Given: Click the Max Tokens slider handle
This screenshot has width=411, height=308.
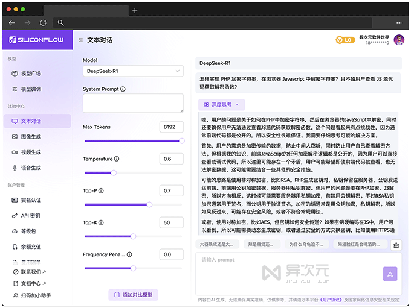Looking at the screenshot, I should point(182,141).
